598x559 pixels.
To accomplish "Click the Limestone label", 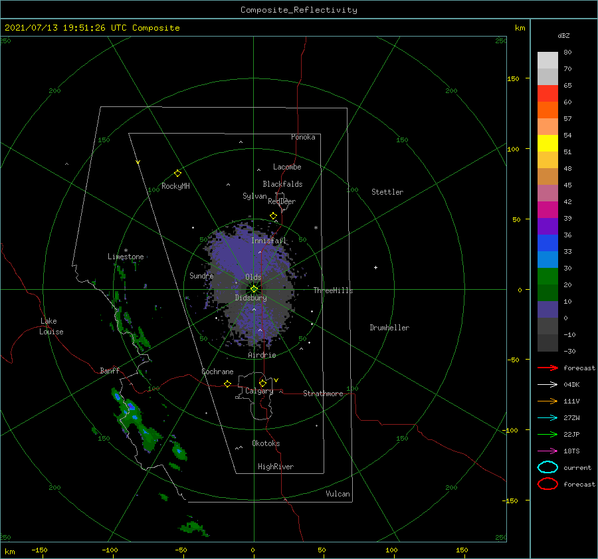I will (x=126, y=257).
